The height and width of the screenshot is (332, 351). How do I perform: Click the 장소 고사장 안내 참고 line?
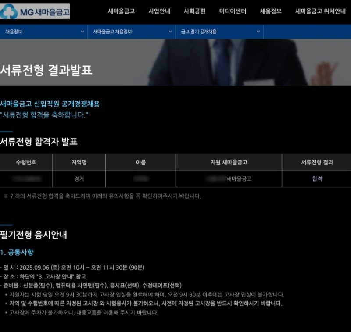coord(43,276)
